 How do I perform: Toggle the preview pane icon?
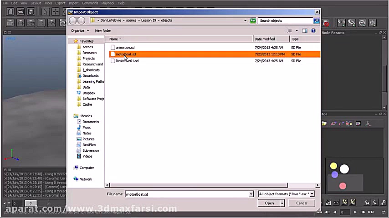[x=305, y=30]
